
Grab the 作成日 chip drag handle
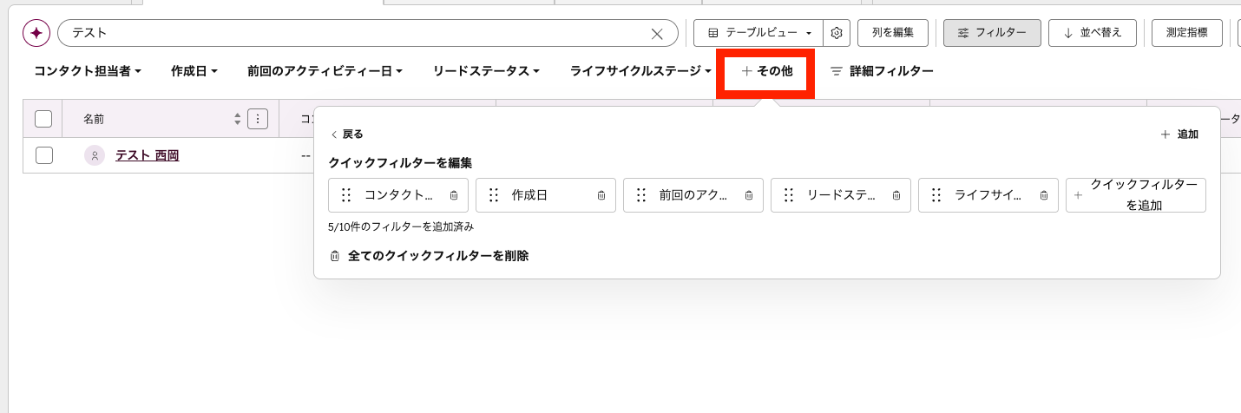[x=494, y=195]
